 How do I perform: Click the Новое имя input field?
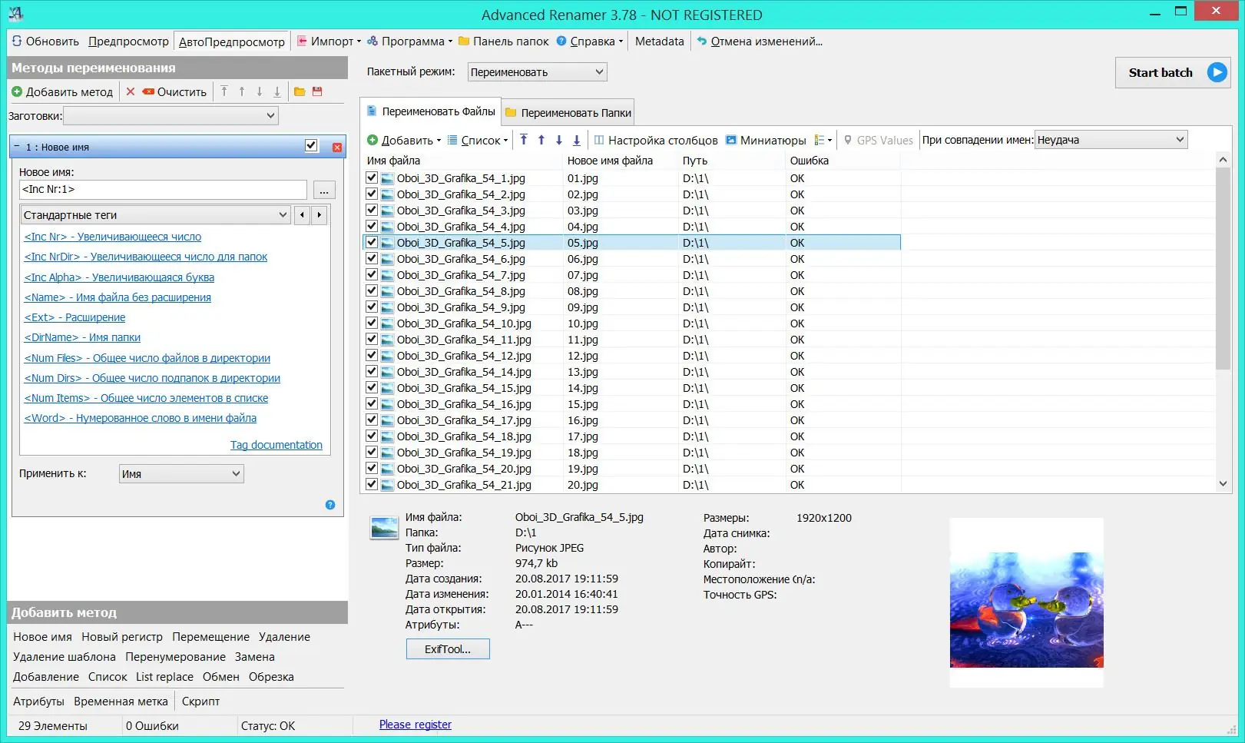point(163,189)
